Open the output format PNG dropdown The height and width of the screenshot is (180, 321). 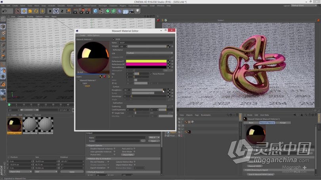(x=154, y=138)
